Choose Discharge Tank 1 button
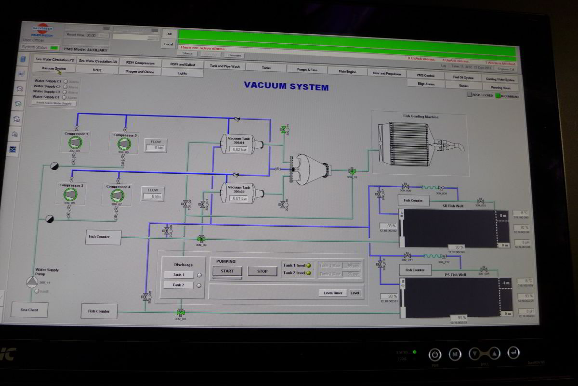578x386 pixels. [x=179, y=275]
